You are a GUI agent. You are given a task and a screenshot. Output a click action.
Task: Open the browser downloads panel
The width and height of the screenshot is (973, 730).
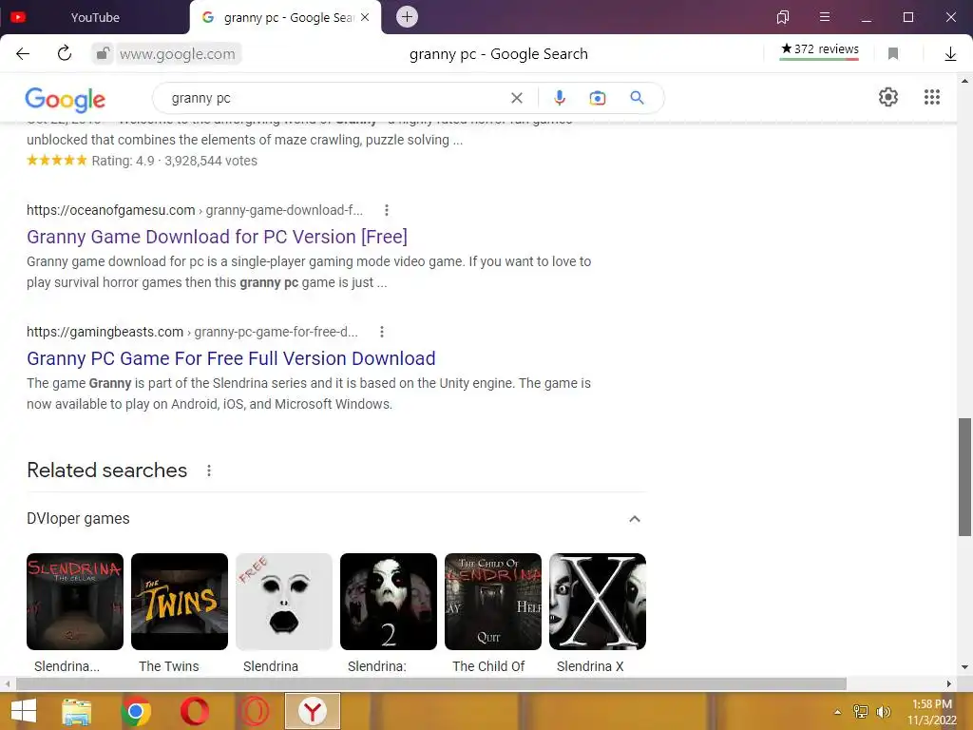[950, 54]
